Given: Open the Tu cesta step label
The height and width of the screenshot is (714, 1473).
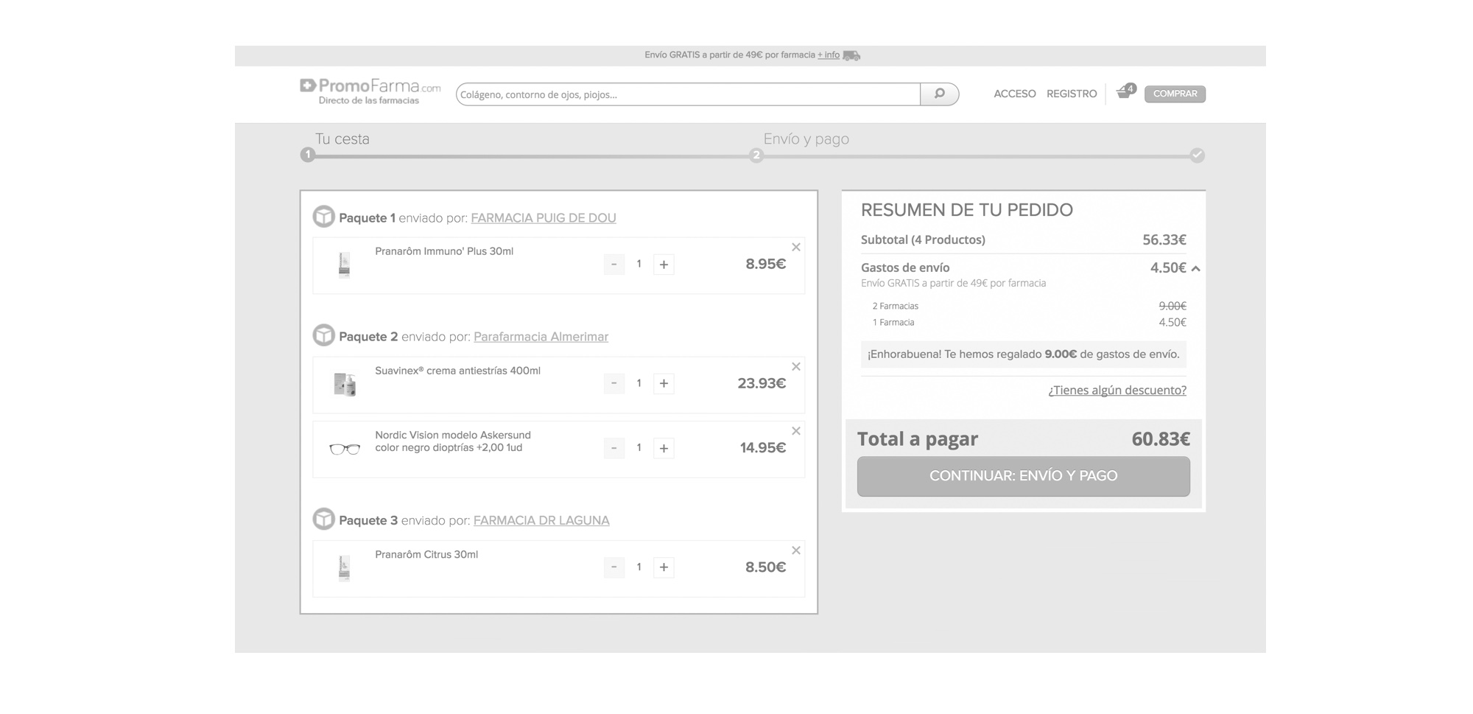Looking at the screenshot, I should click(342, 139).
